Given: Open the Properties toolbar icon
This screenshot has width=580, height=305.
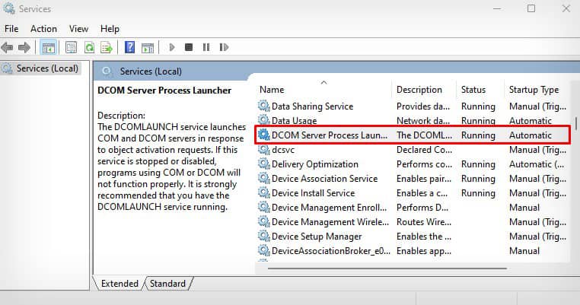Looking at the screenshot, I should [71, 47].
